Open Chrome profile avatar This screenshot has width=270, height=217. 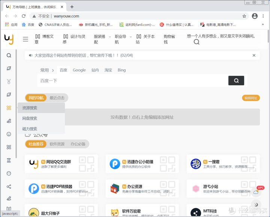(x=255, y=16)
